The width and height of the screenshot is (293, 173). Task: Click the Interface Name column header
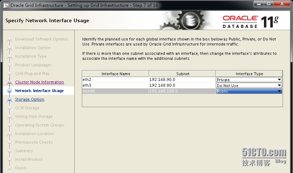pos(116,74)
